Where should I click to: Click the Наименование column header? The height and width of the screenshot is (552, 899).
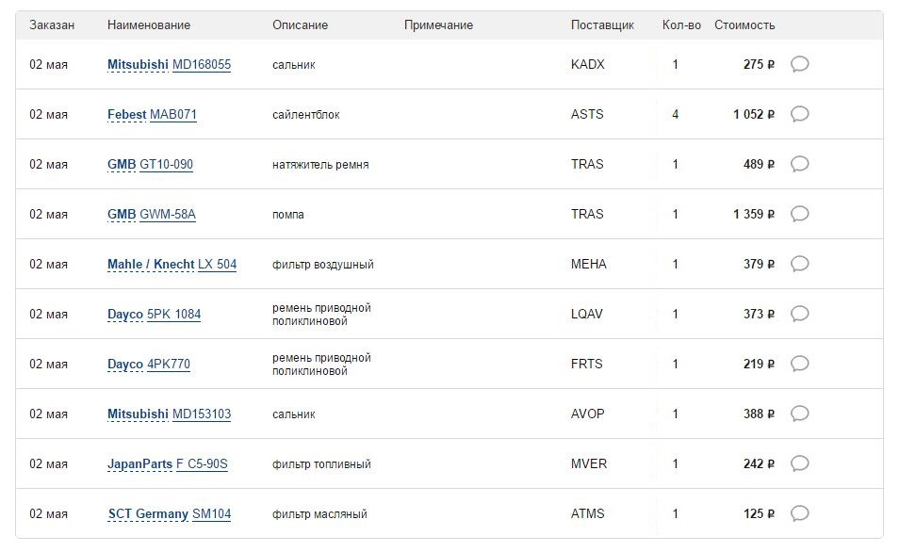[149, 25]
